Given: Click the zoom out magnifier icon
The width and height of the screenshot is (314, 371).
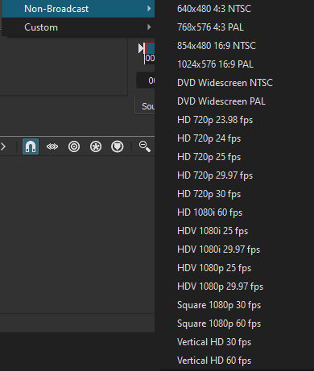Looking at the screenshot, I should pos(144,146).
